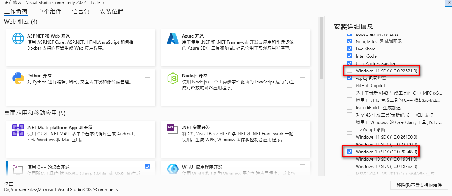Click 移除(R)不受支持的组件 button

419,185
